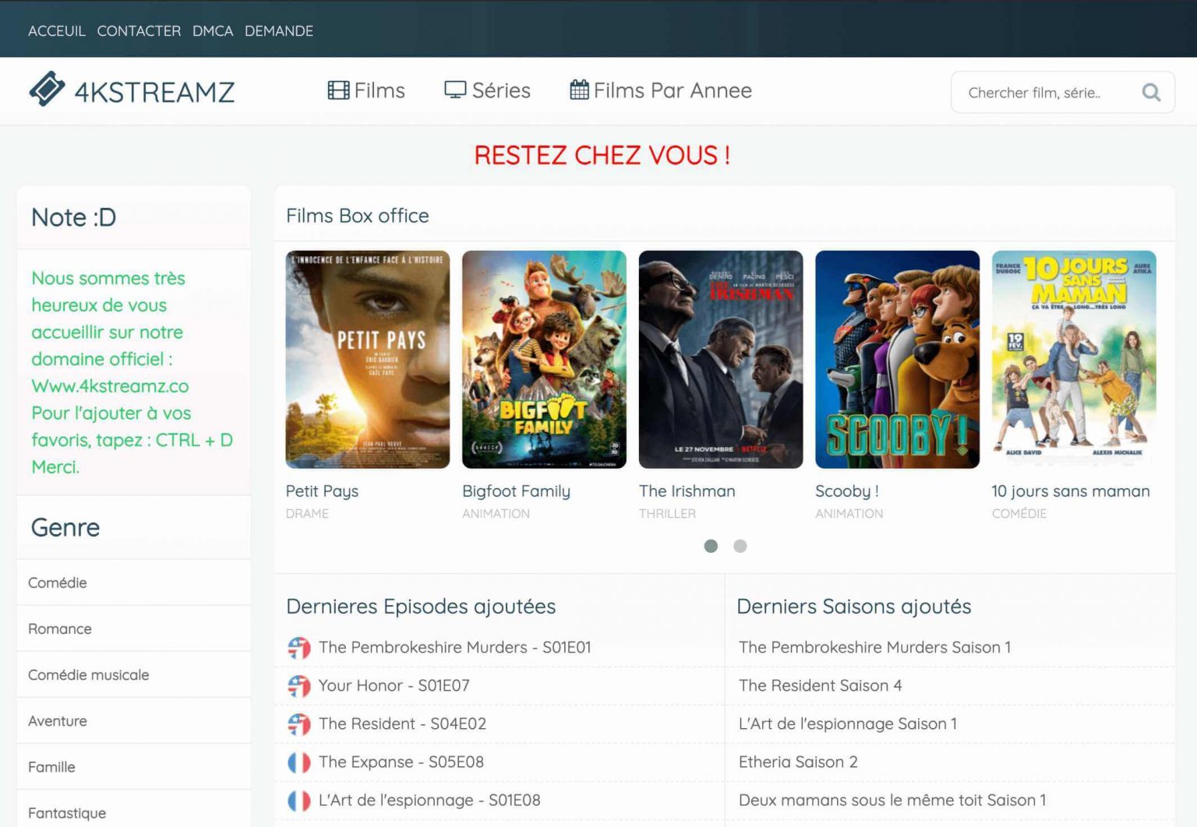Image resolution: width=1197 pixels, height=827 pixels.
Task: Open L'Art de l'espionnage S01E08 episode
Action: pyautogui.click(x=429, y=801)
